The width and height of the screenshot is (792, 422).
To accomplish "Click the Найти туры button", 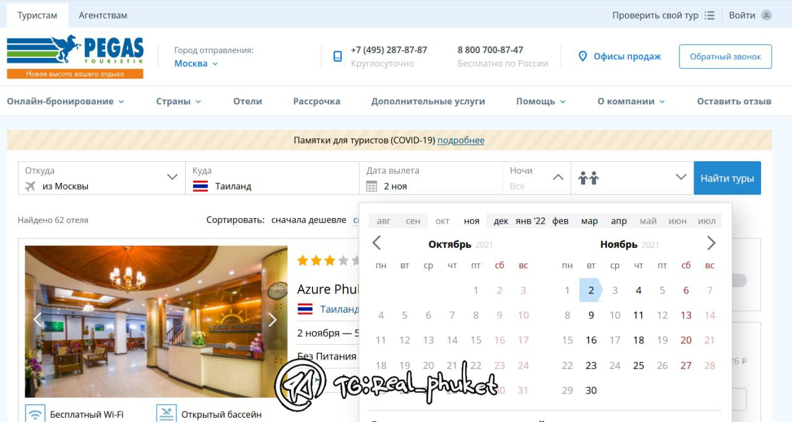I will coord(727,178).
